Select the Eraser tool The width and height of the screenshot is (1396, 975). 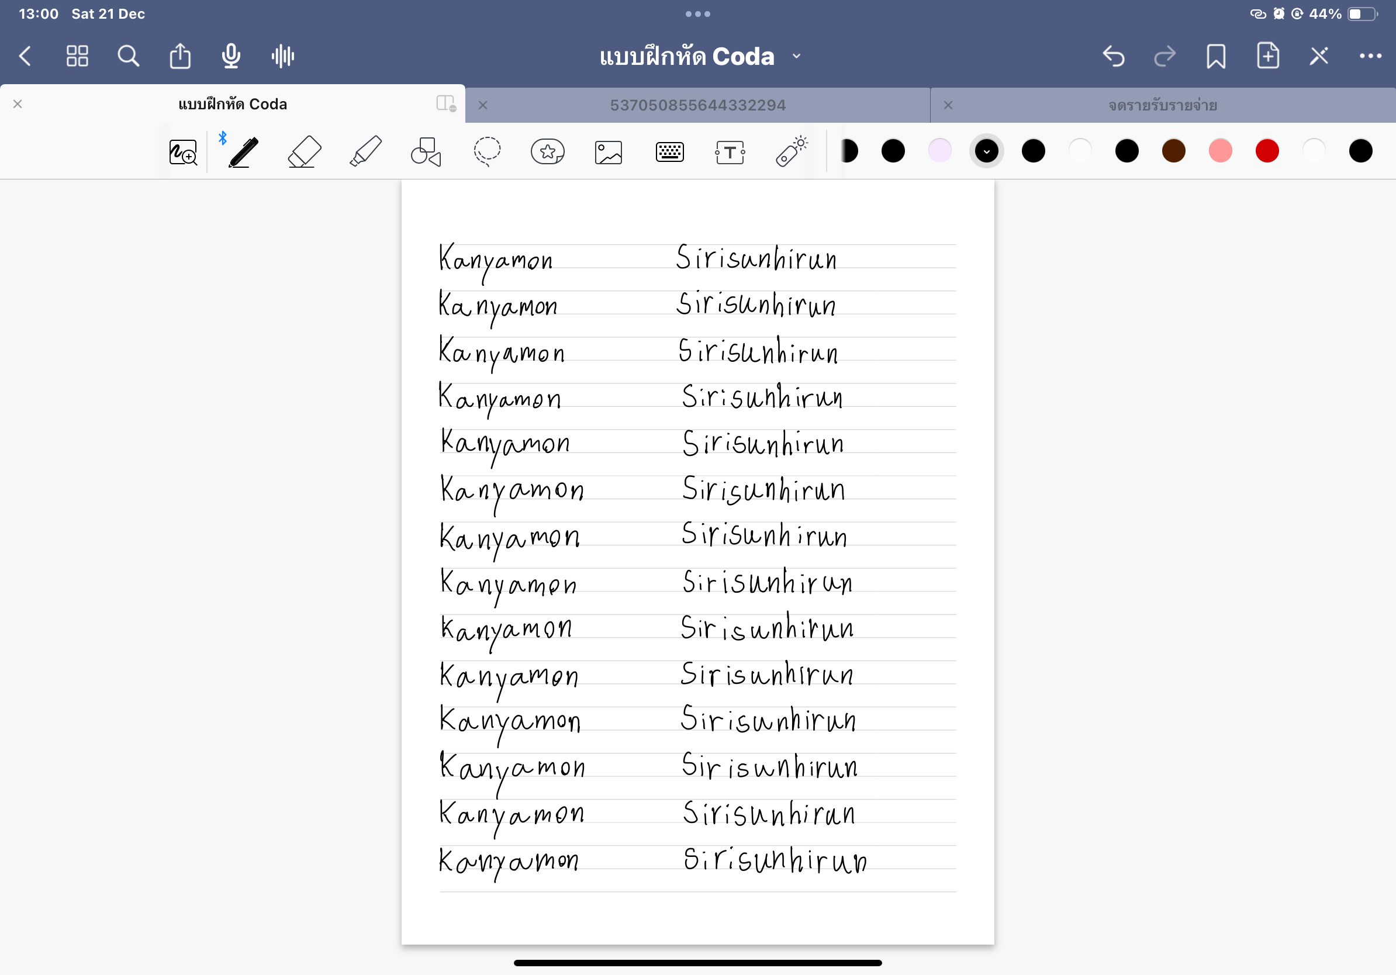coord(304,151)
